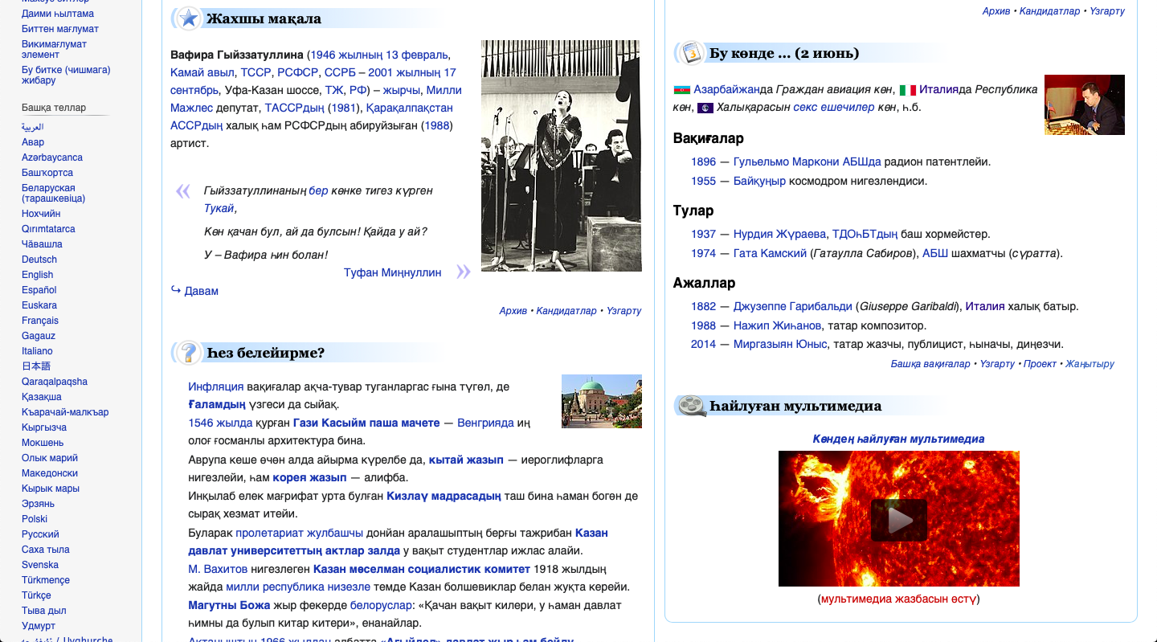Click the Azerbaijan flag icon

tap(681, 90)
